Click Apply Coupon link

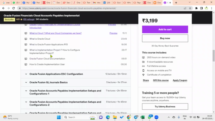pos(180,80)
